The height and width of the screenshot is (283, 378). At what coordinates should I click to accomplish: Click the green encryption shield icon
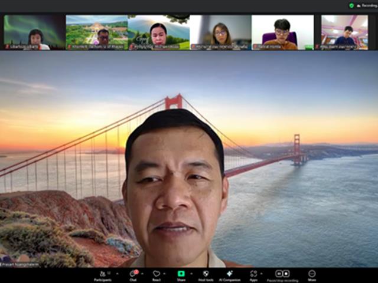coord(351,5)
